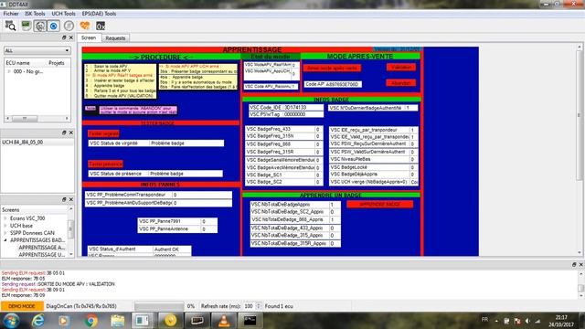Toggle the blue auto-refresh circle toolbar icon

click(x=54, y=26)
